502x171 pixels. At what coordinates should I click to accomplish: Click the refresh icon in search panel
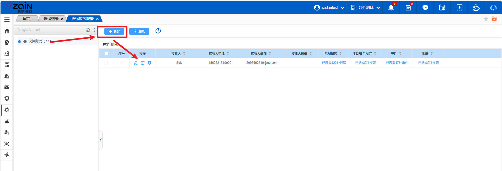(x=88, y=30)
